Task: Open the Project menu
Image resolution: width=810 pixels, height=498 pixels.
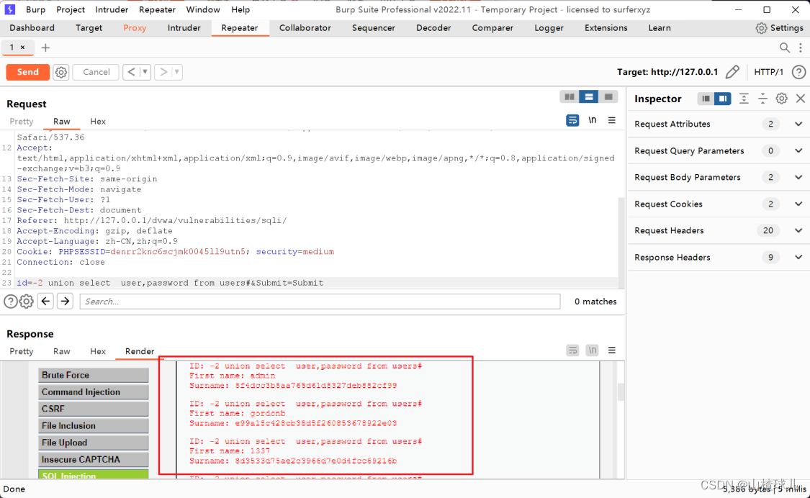Action: [x=71, y=10]
